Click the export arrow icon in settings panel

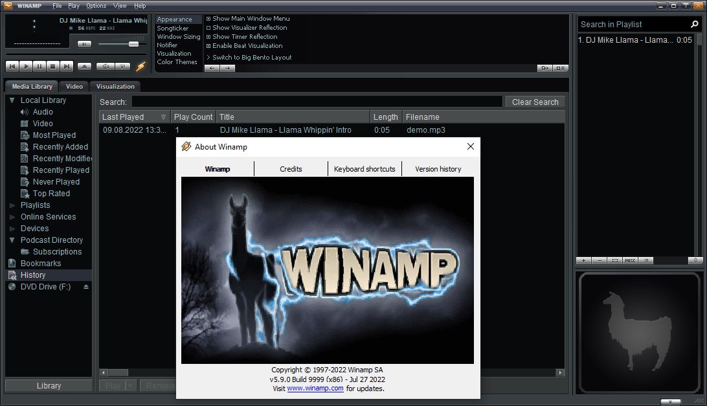tap(544, 68)
